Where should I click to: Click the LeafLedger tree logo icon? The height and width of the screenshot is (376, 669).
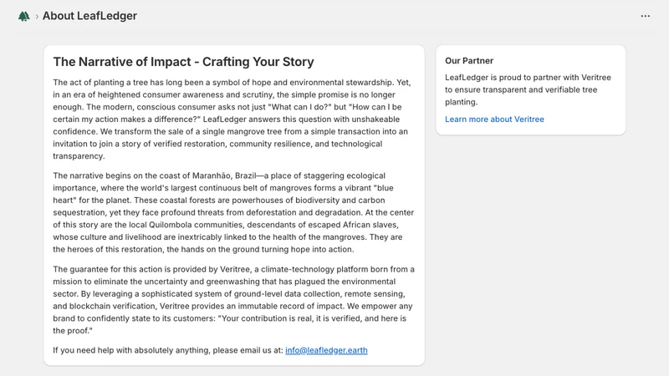(24, 16)
